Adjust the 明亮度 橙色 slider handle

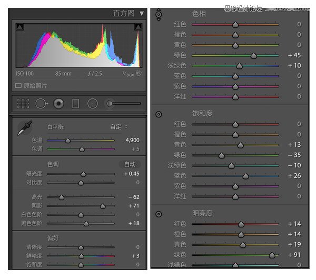click(241, 235)
